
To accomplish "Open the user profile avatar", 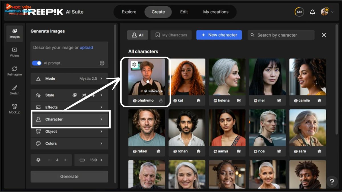I will coord(324,12).
